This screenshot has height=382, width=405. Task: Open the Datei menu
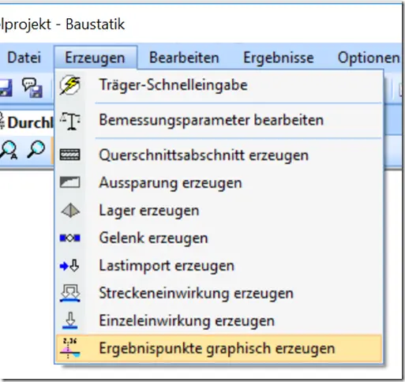click(24, 58)
